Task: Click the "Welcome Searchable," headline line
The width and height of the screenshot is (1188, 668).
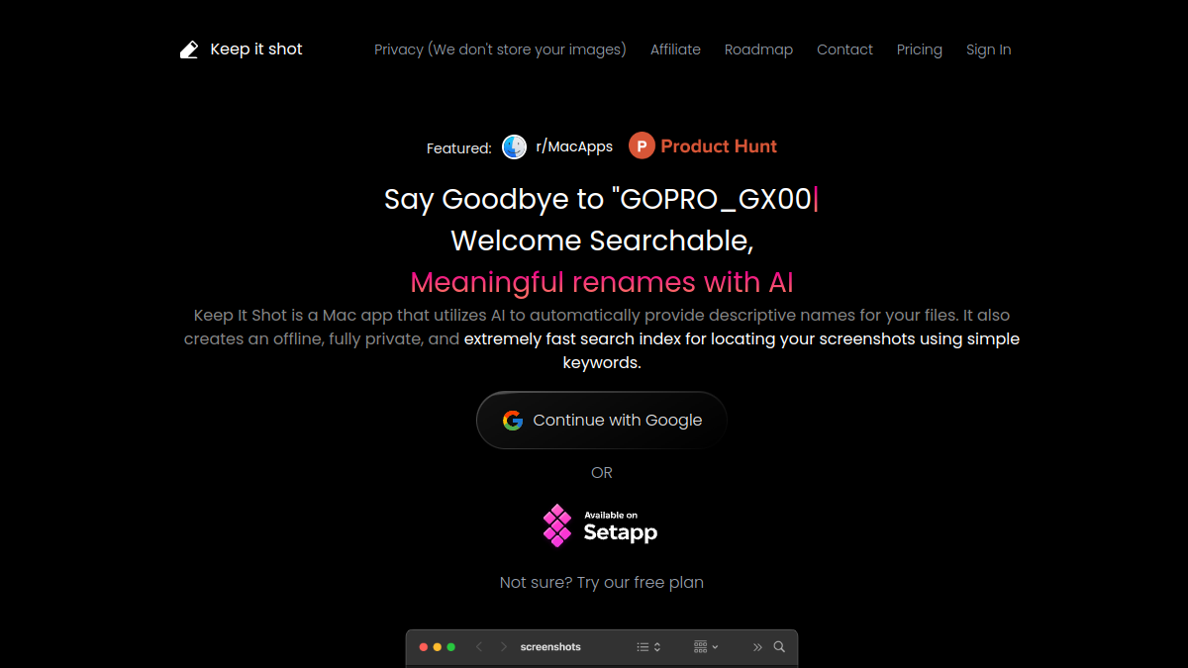Action: [x=602, y=240]
